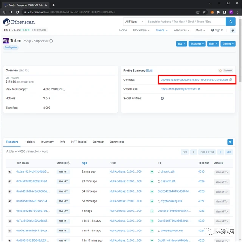Click the Ethereum network icon near Sign In
The width and height of the screenshot is (242, 242).
coord(233,30)
